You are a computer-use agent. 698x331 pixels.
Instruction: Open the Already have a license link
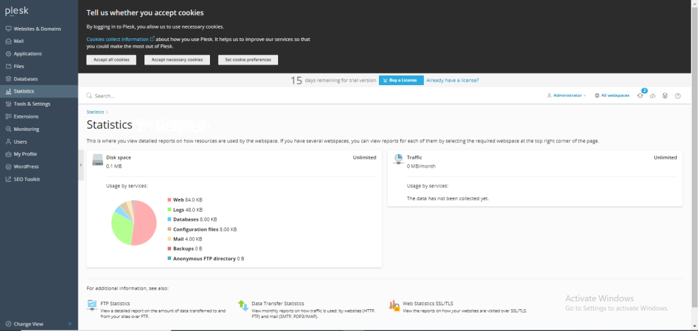(453, 80)
